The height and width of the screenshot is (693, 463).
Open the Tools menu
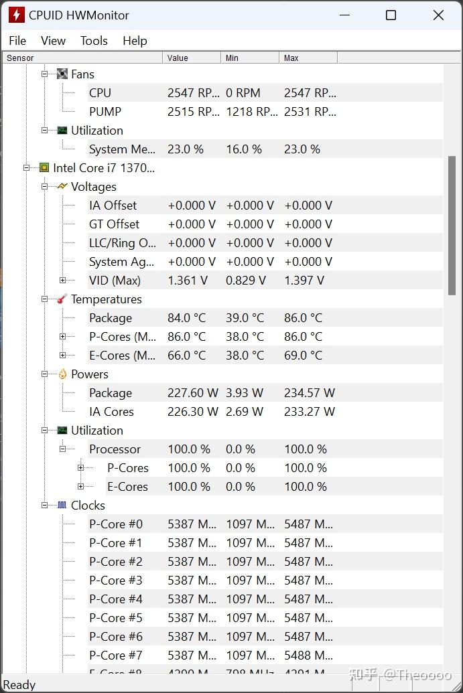pyautogui.click(x=94, y=41)
